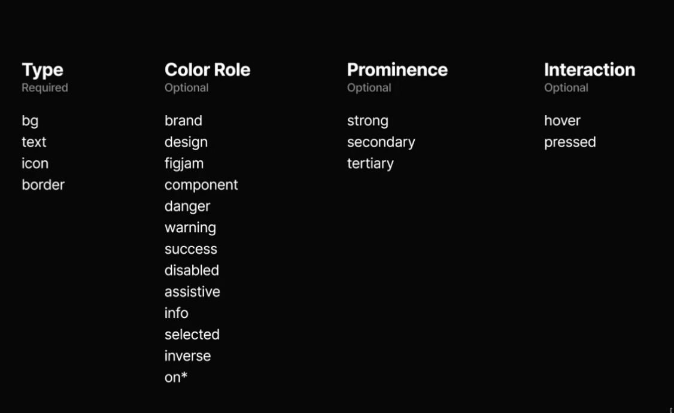The width and height of the screenshot is (674, 413).
Task: Click the Prominence heading
Action: point(397,69)
